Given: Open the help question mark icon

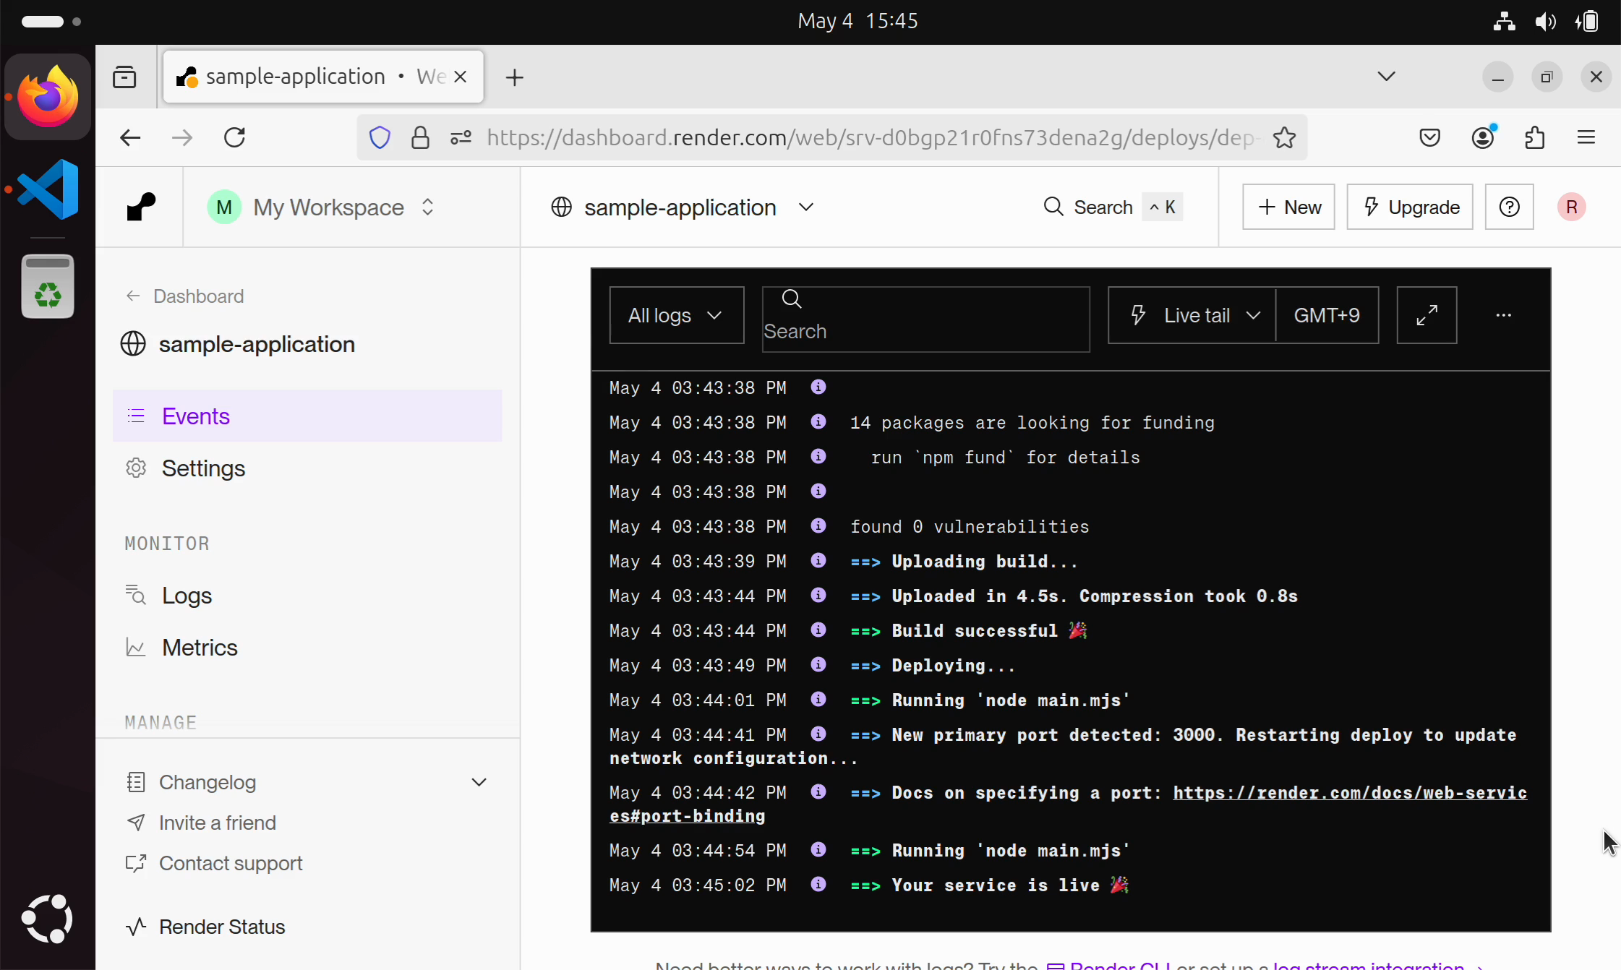Looking at the screenshot, I should click(x=1509, y=207).
